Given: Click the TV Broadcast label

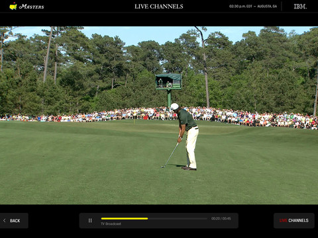Looking at the screenshot, I should point(111,223).
